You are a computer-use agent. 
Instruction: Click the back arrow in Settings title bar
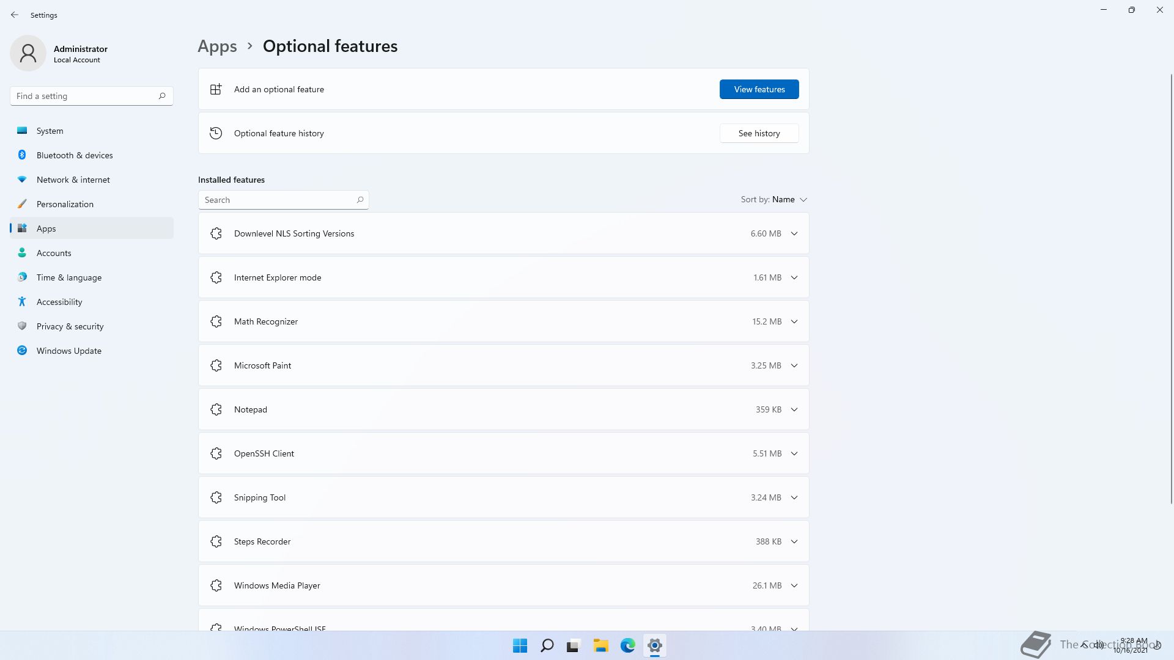click(15, 15)
